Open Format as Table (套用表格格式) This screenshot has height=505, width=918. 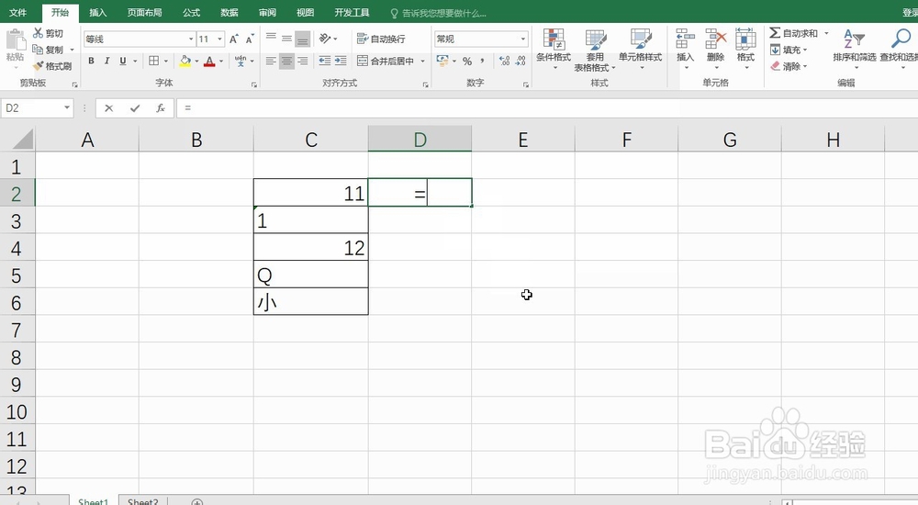(595, 50)
